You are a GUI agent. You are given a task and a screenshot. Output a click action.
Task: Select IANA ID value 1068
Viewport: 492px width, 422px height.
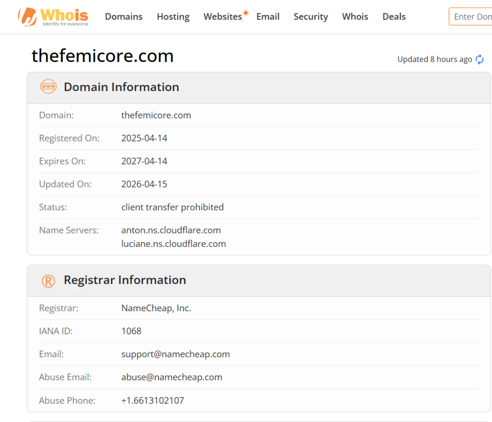coord(131,331)
